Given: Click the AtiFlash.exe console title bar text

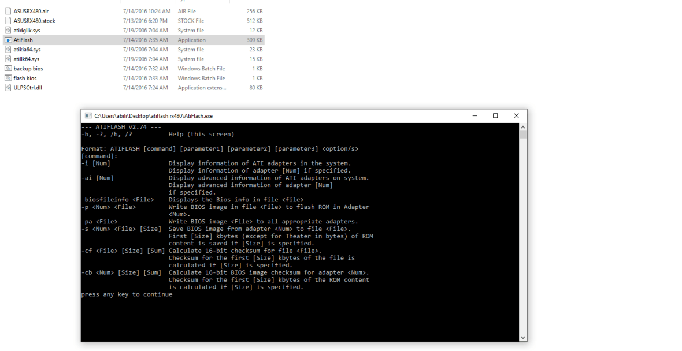Looking at the screenshot, I should tap(154, 116).
